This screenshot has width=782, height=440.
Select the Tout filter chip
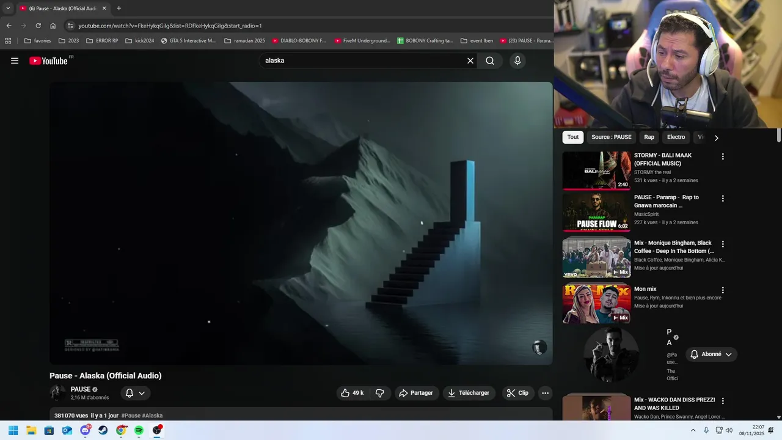tap(573, 137)
